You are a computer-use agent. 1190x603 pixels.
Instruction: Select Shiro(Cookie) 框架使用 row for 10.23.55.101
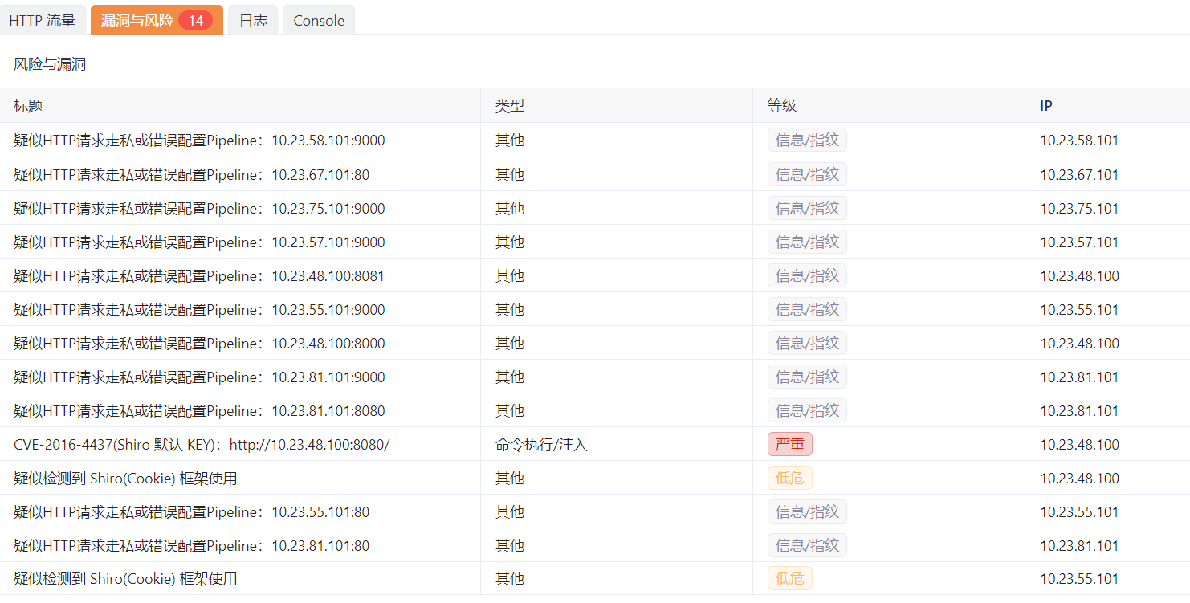595,579
